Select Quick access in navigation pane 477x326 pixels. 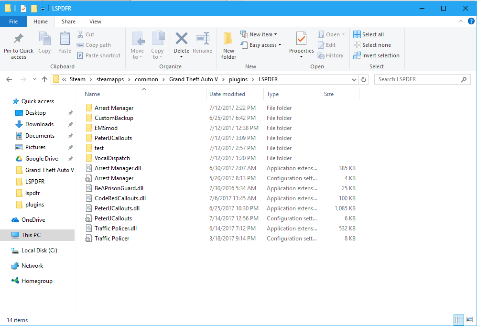37,101
